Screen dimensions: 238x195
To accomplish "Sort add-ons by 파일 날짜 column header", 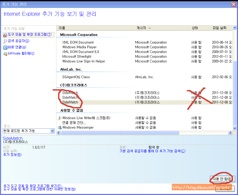I will (x=221, y=28).
